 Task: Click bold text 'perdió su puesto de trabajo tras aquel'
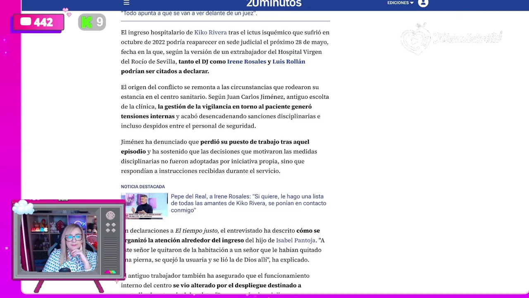point(255,142)
